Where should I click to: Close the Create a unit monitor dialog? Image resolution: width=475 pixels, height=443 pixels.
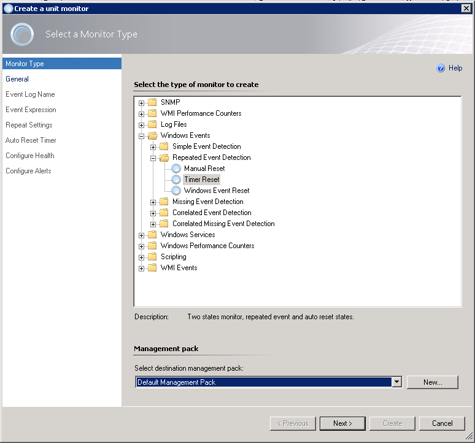[x=466, y=9]
